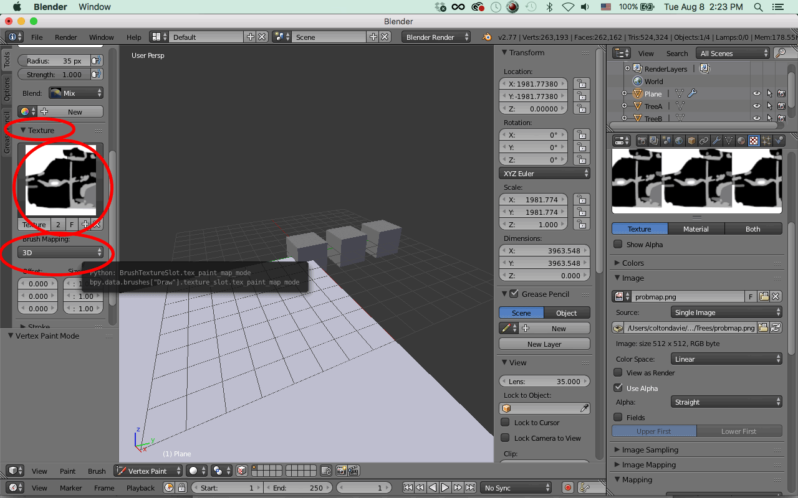Screen dimensions: 798x498
Task: Click the Outliner search magnifier icon
Action: click(x=780, y=54)
